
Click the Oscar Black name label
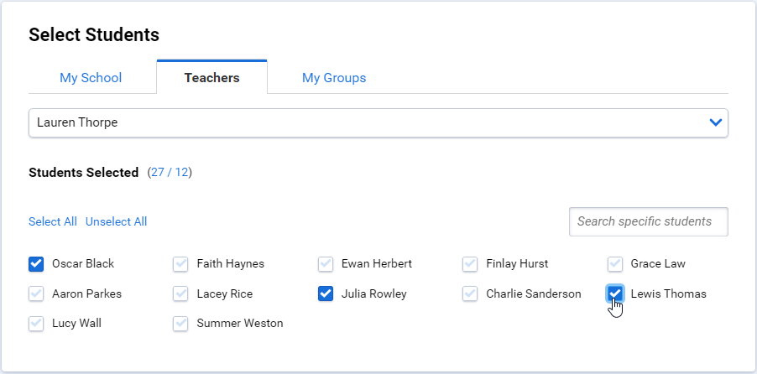[83, 264]
